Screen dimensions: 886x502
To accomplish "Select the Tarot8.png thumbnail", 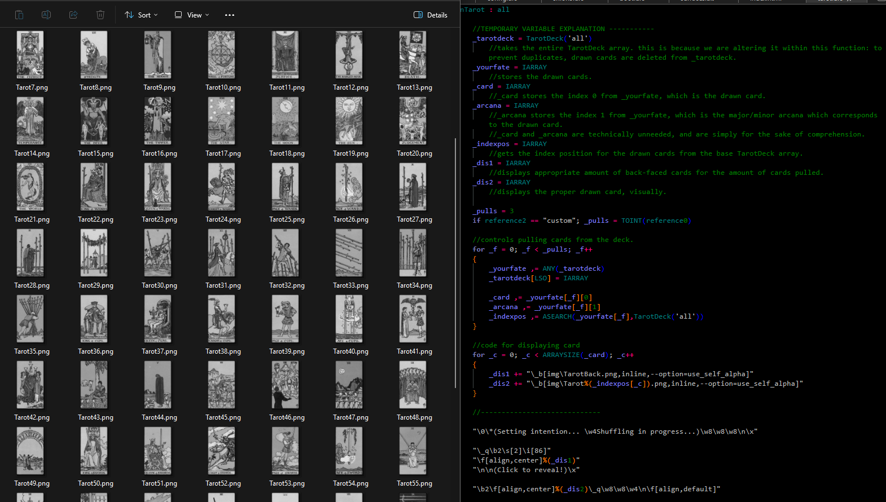I will click(x=94, y=55).
